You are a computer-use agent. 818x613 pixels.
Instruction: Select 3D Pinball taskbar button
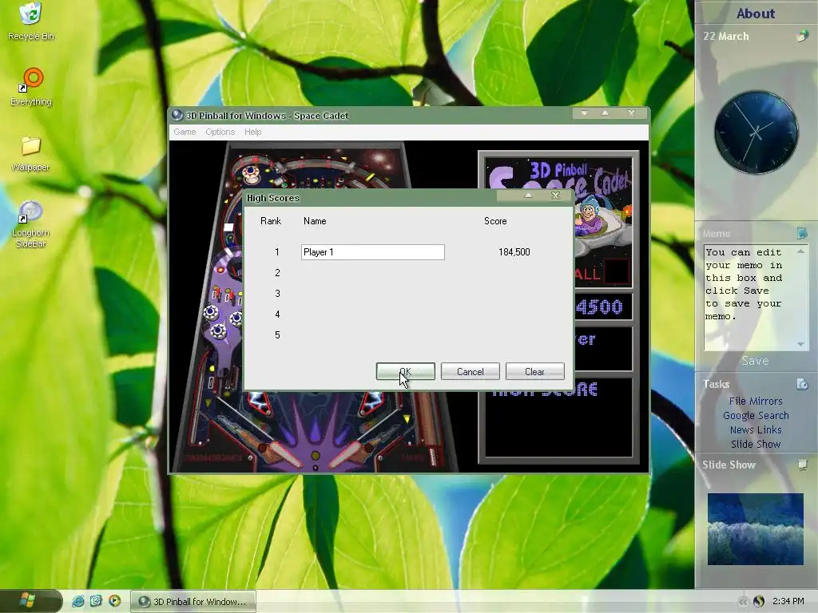(x=193, y=601)
